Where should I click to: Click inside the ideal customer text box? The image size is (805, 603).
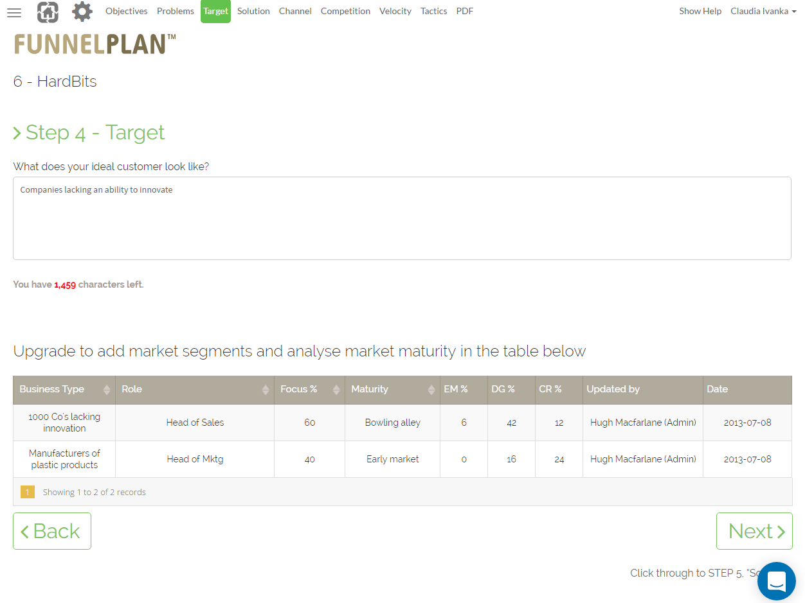click(x=402, y=217)
